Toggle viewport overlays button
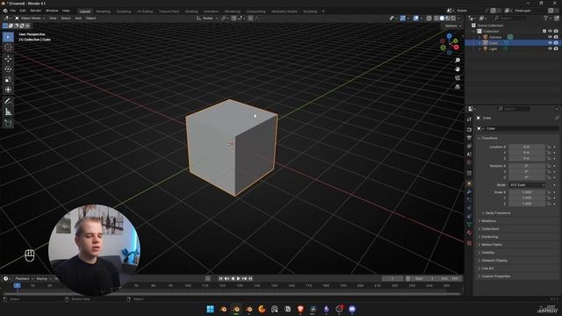562x316 pixels. [x=415, y=18]
